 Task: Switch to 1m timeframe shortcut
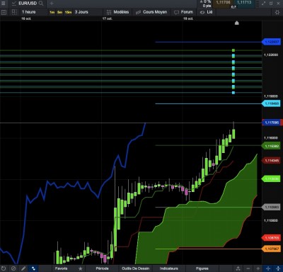pos(52,12)
